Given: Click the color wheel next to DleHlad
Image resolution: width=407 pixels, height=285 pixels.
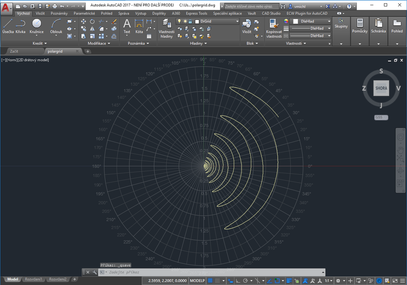Looking at the screenshot, I should coord(286,21).
